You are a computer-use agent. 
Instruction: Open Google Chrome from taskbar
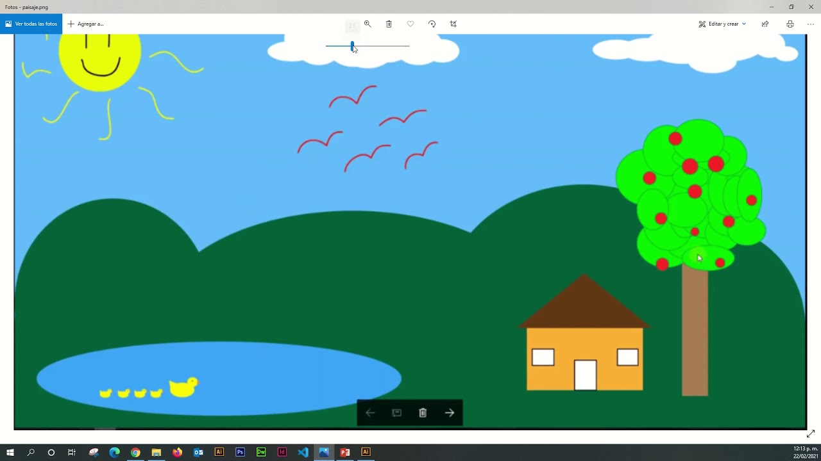135,452
